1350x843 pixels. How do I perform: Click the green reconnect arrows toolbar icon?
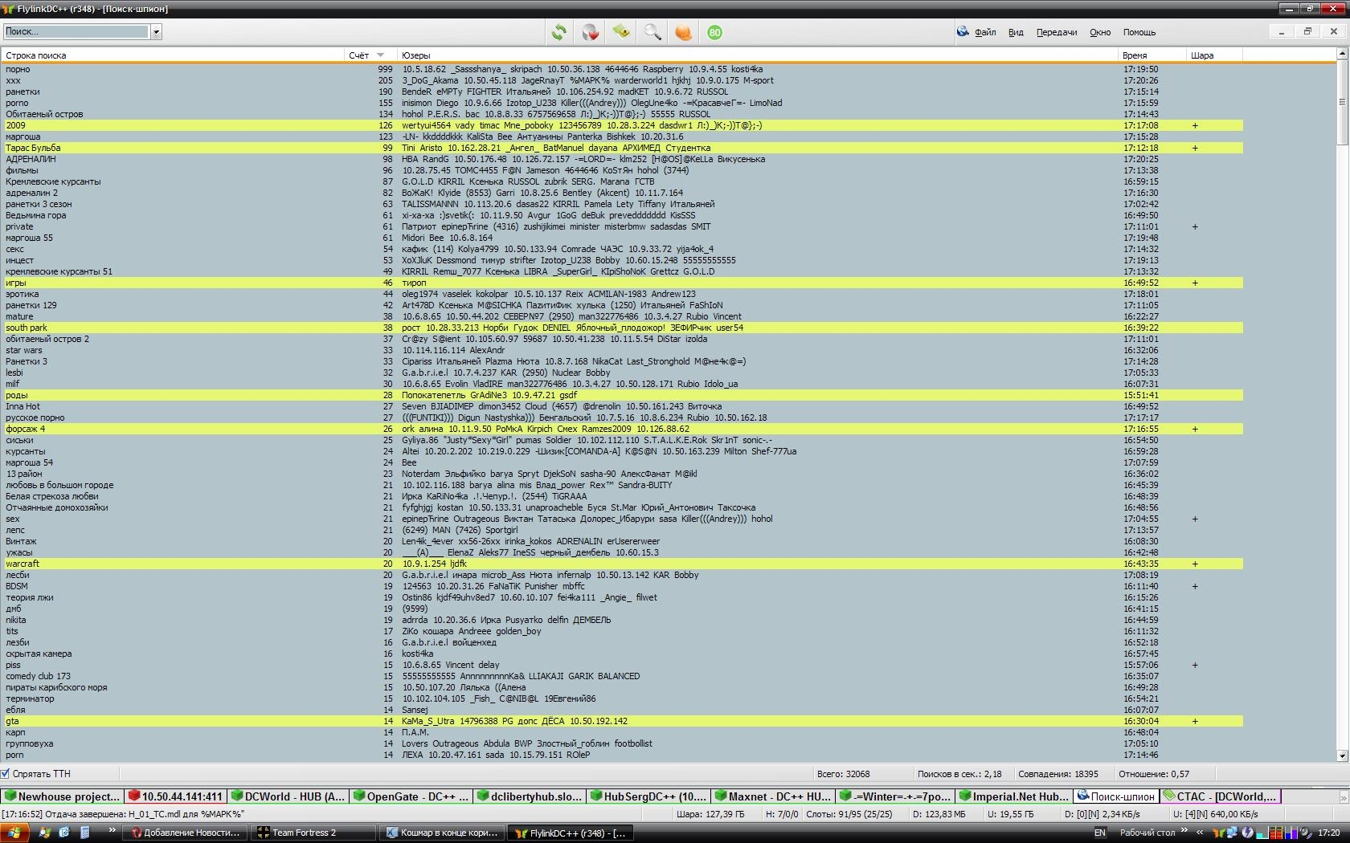click(558, 32)
